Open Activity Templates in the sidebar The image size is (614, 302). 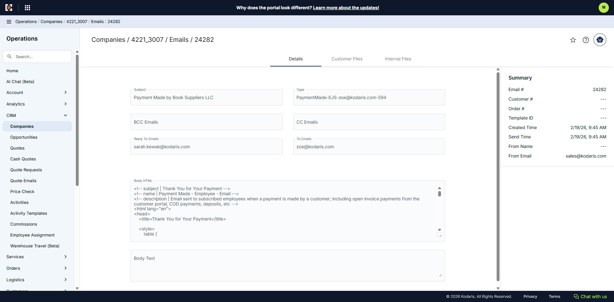[37, 213]
